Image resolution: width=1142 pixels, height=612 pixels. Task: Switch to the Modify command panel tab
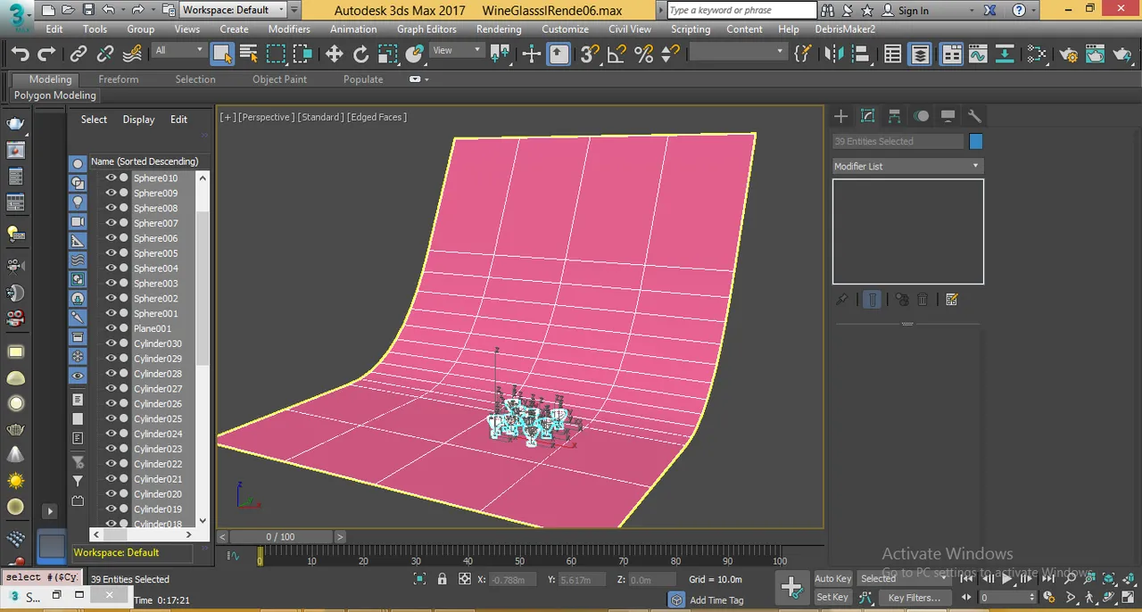pos(867,116)
